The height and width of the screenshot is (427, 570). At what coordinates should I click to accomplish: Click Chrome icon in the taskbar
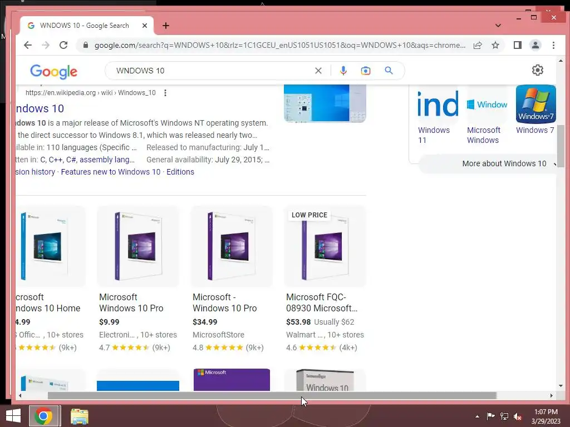click(x=43, y=416)
